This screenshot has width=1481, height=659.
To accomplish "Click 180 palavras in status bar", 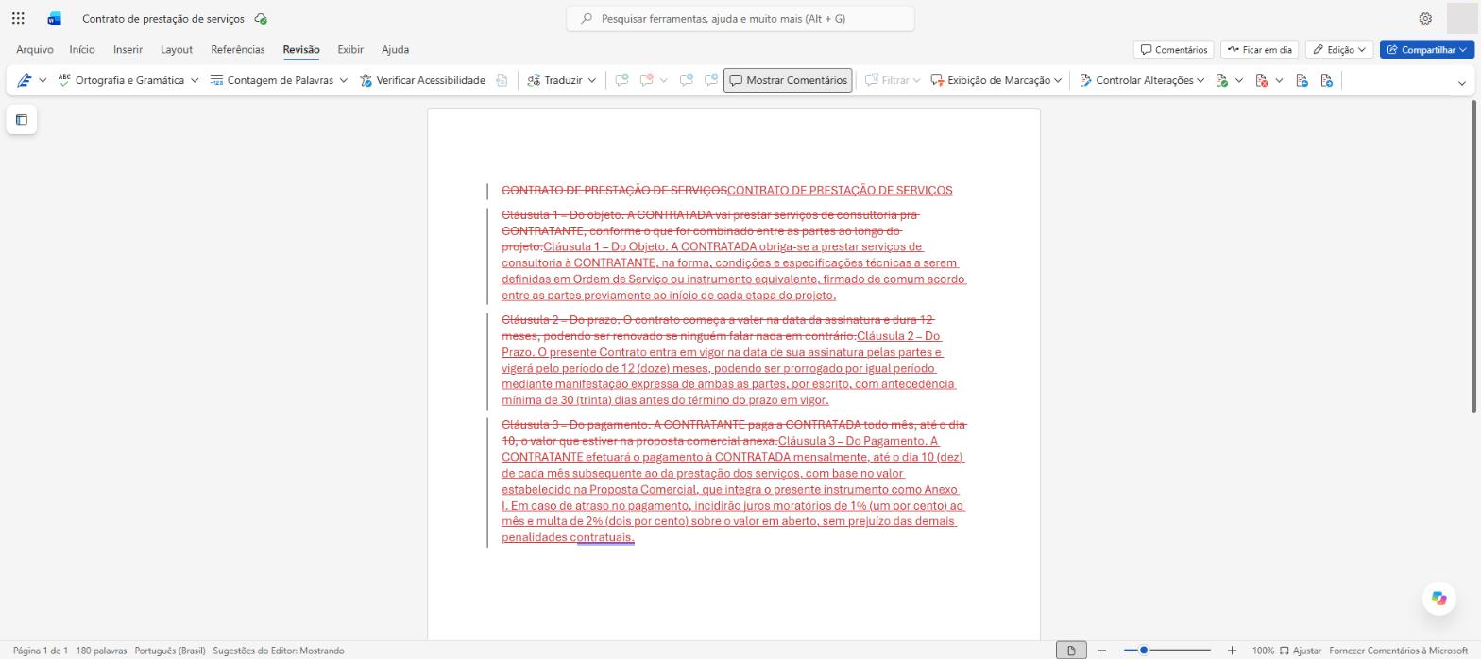I will [x=101, y=651].
